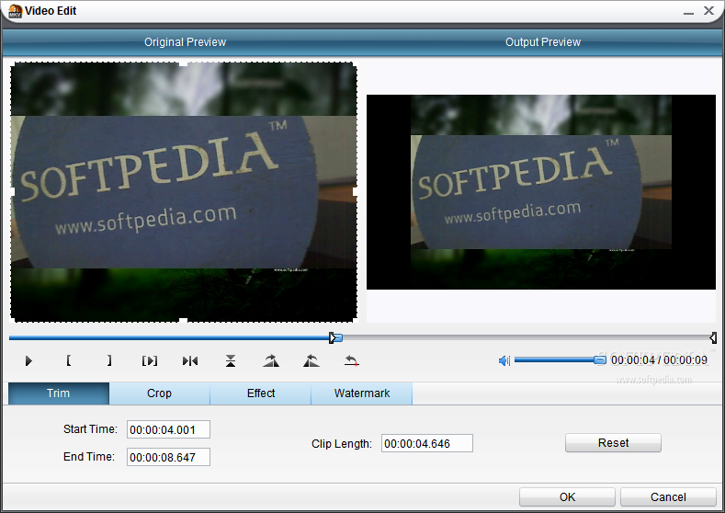Play the video preview

(28, 360)
